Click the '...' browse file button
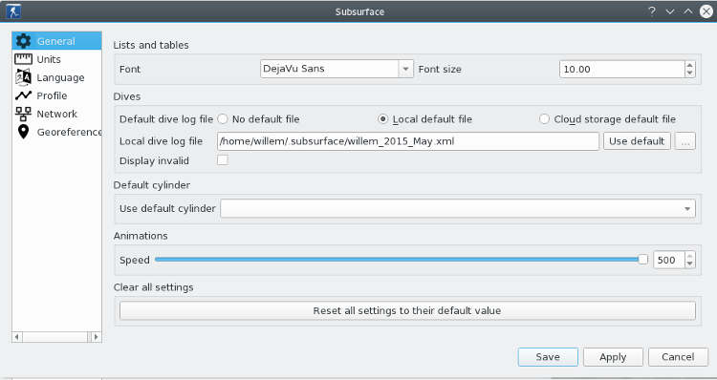 [685, 141]
